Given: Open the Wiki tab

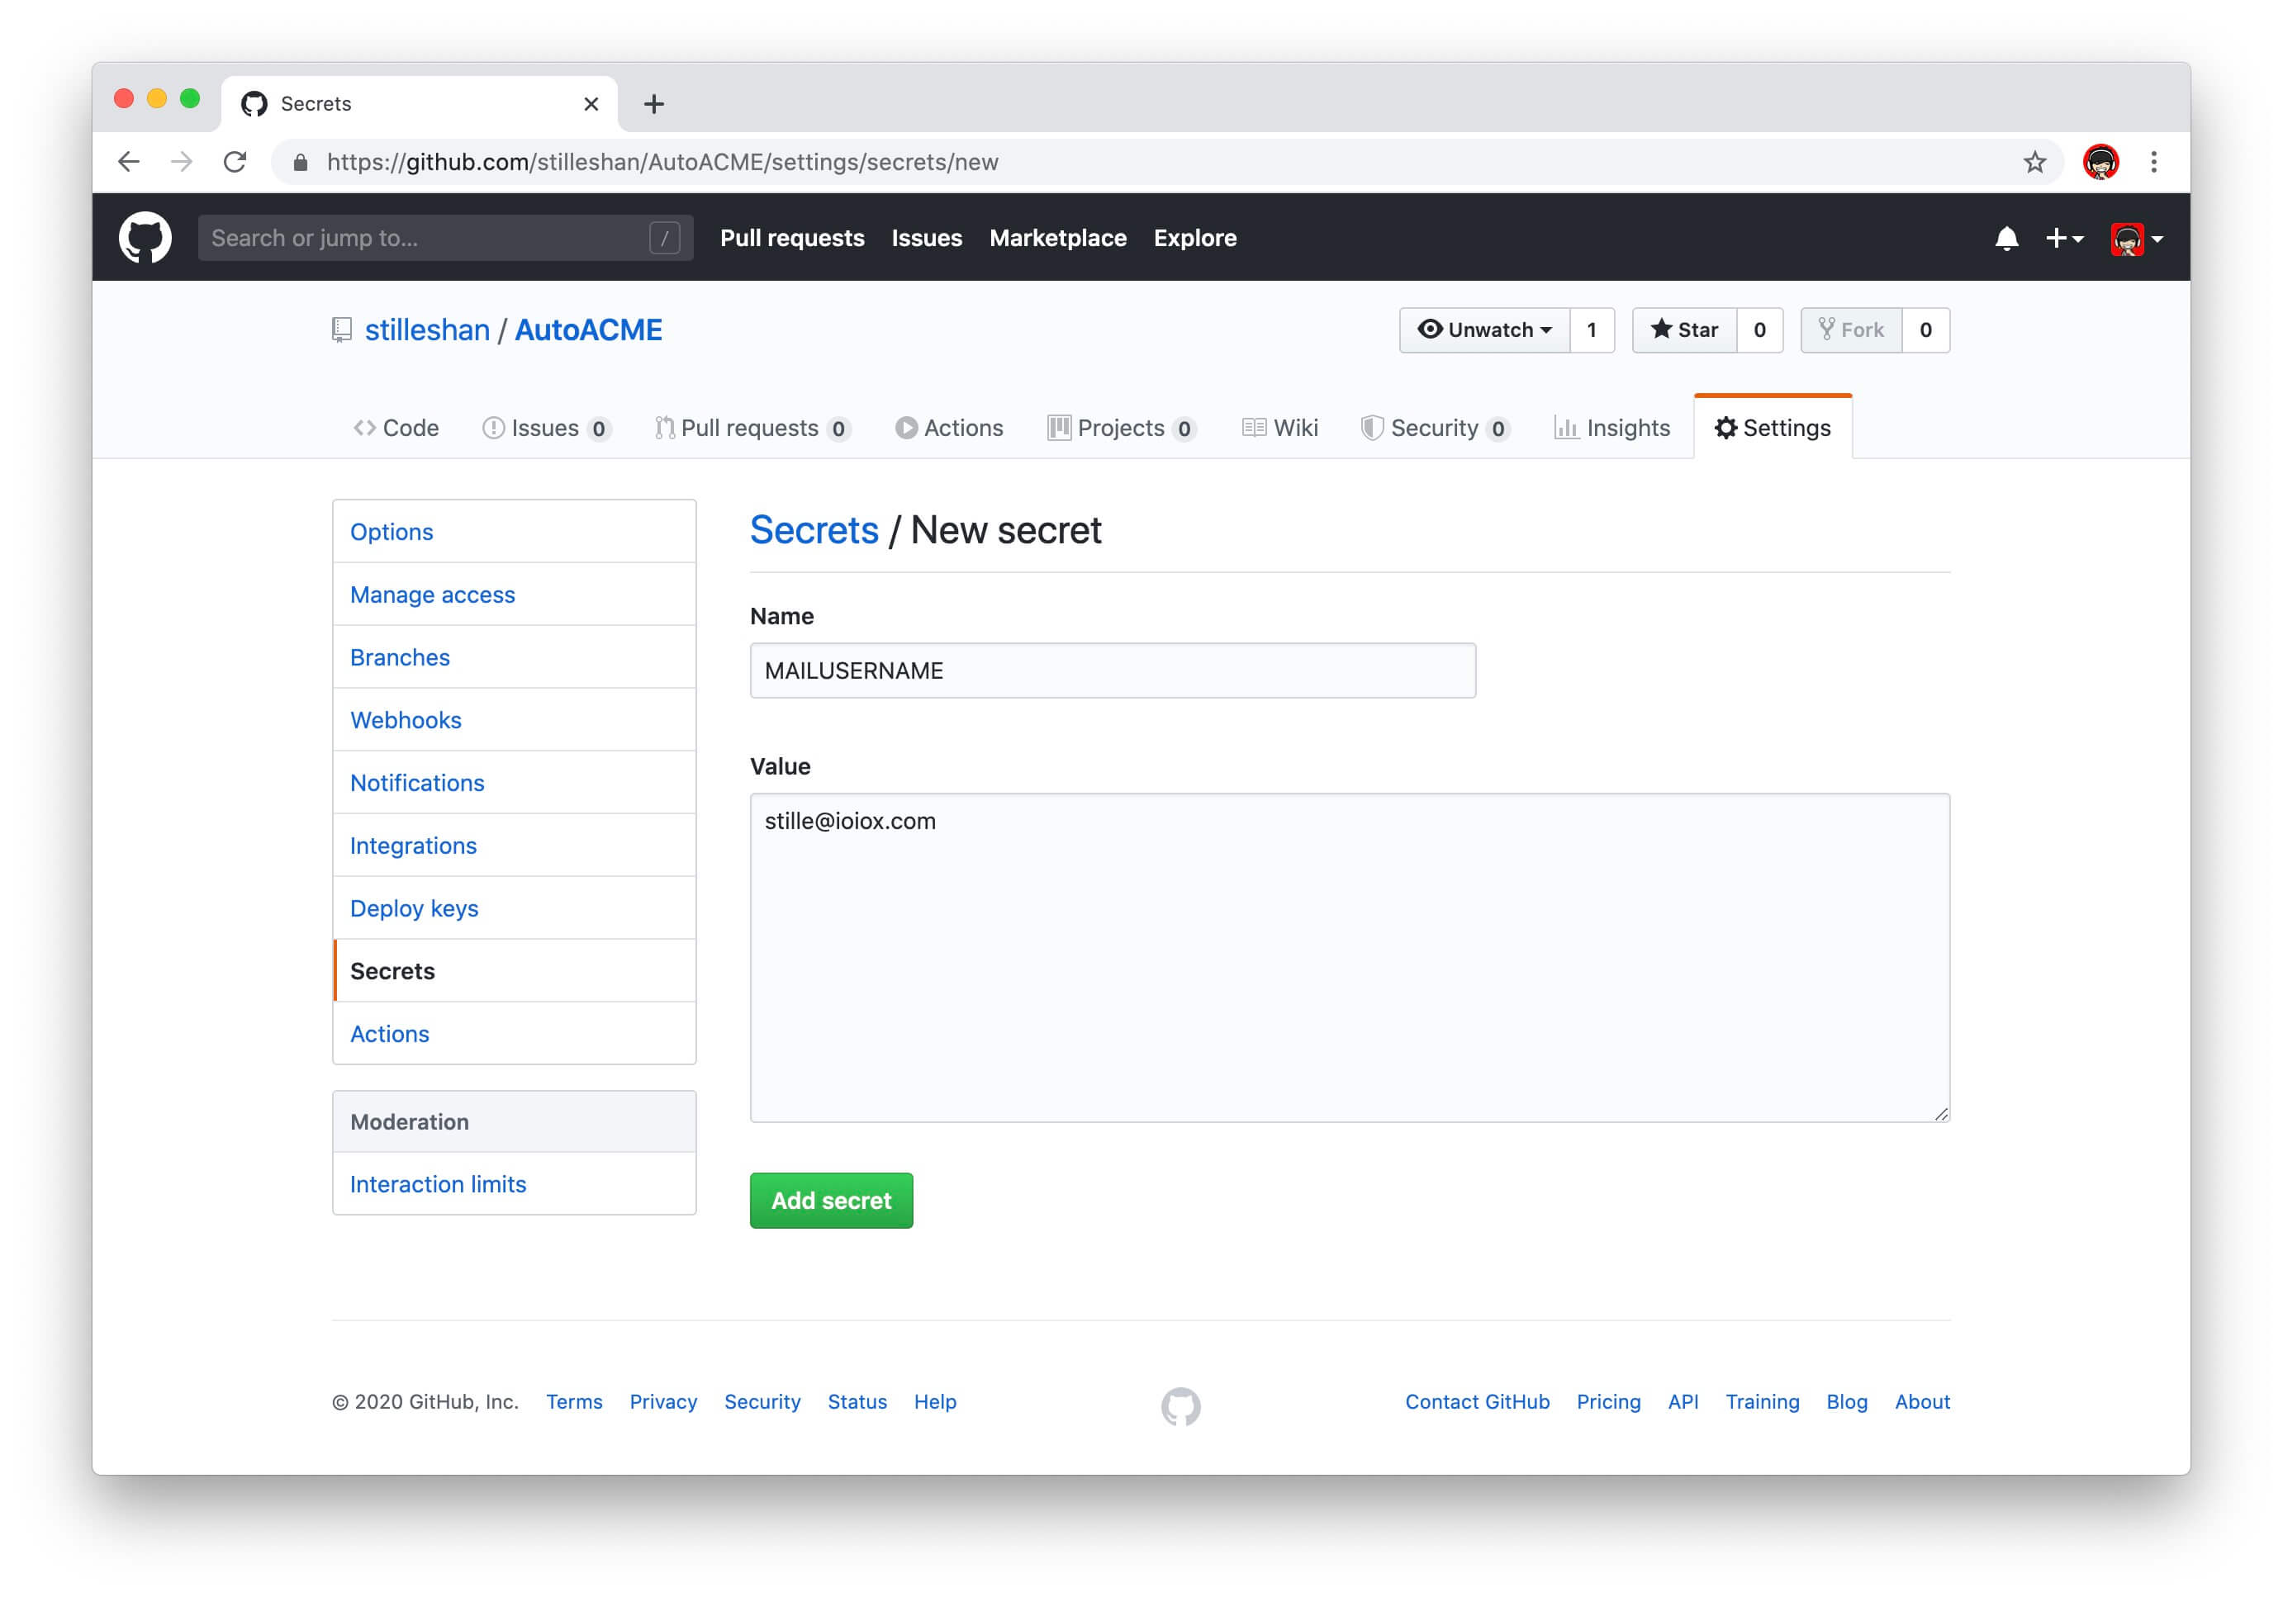Looking at the screenshot, I should (1281, 429).
